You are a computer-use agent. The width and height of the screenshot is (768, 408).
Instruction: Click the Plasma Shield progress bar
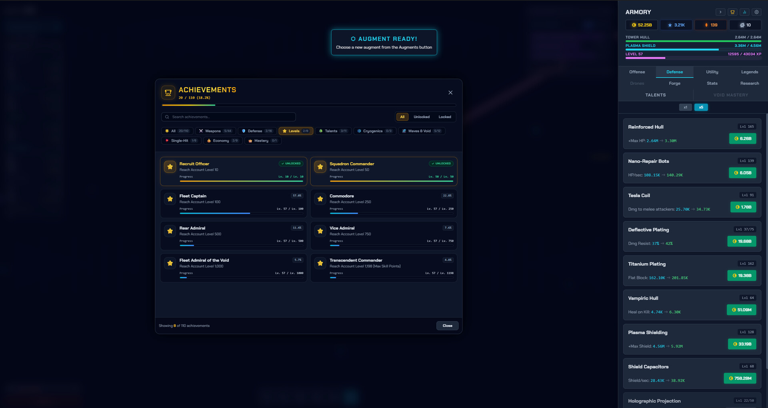point(693,50)
